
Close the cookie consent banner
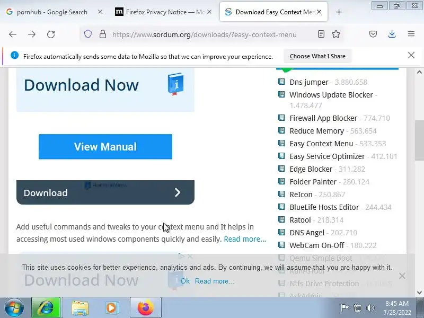pyautogui.click(x=402, y=276)
